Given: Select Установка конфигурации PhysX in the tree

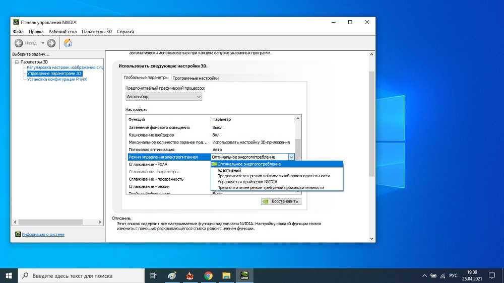Looking at the screenshot, I should click(x=57, y=79).
